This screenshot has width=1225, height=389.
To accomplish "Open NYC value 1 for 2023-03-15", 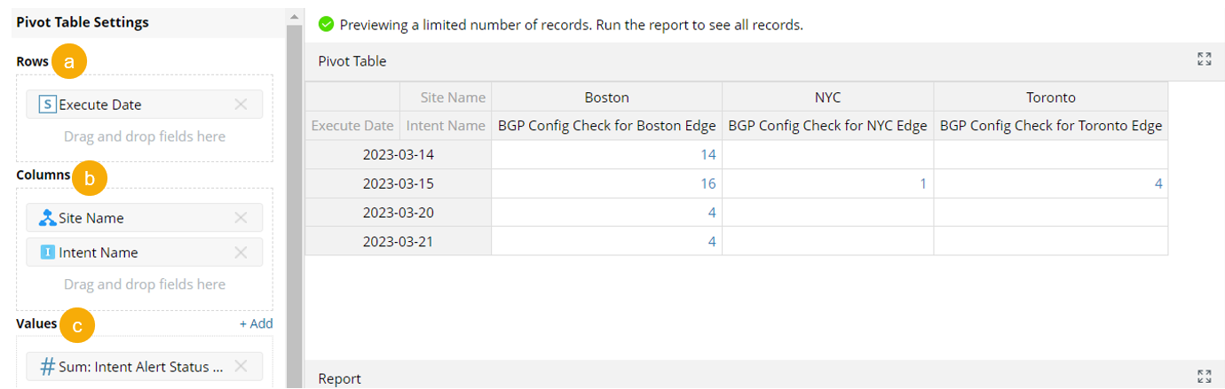I will click(922, 183).
